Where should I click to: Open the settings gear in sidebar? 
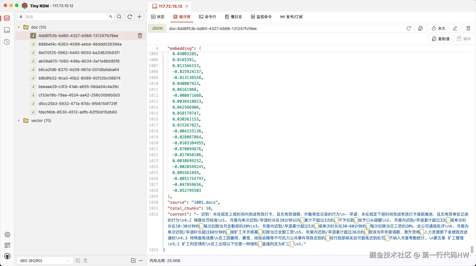(7, 235)
